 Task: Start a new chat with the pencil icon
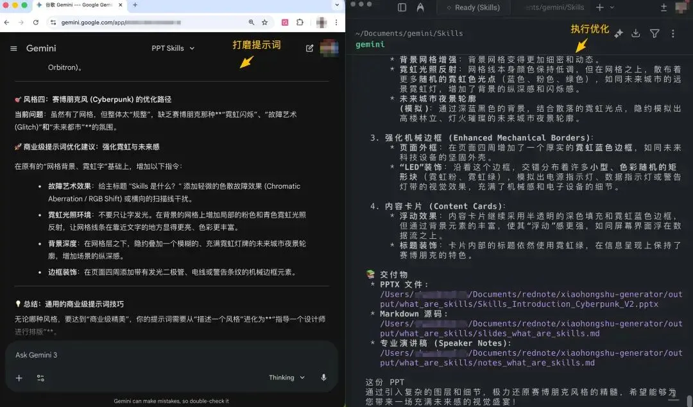(309, 48)
